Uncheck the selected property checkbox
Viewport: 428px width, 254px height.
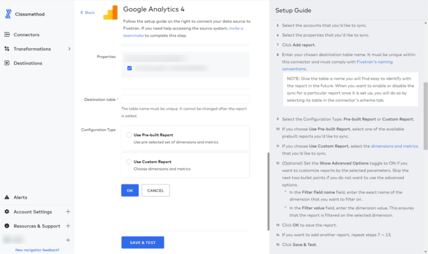(x=129, y=68)
